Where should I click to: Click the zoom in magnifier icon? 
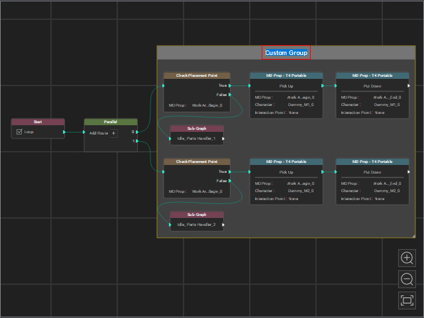407,258
